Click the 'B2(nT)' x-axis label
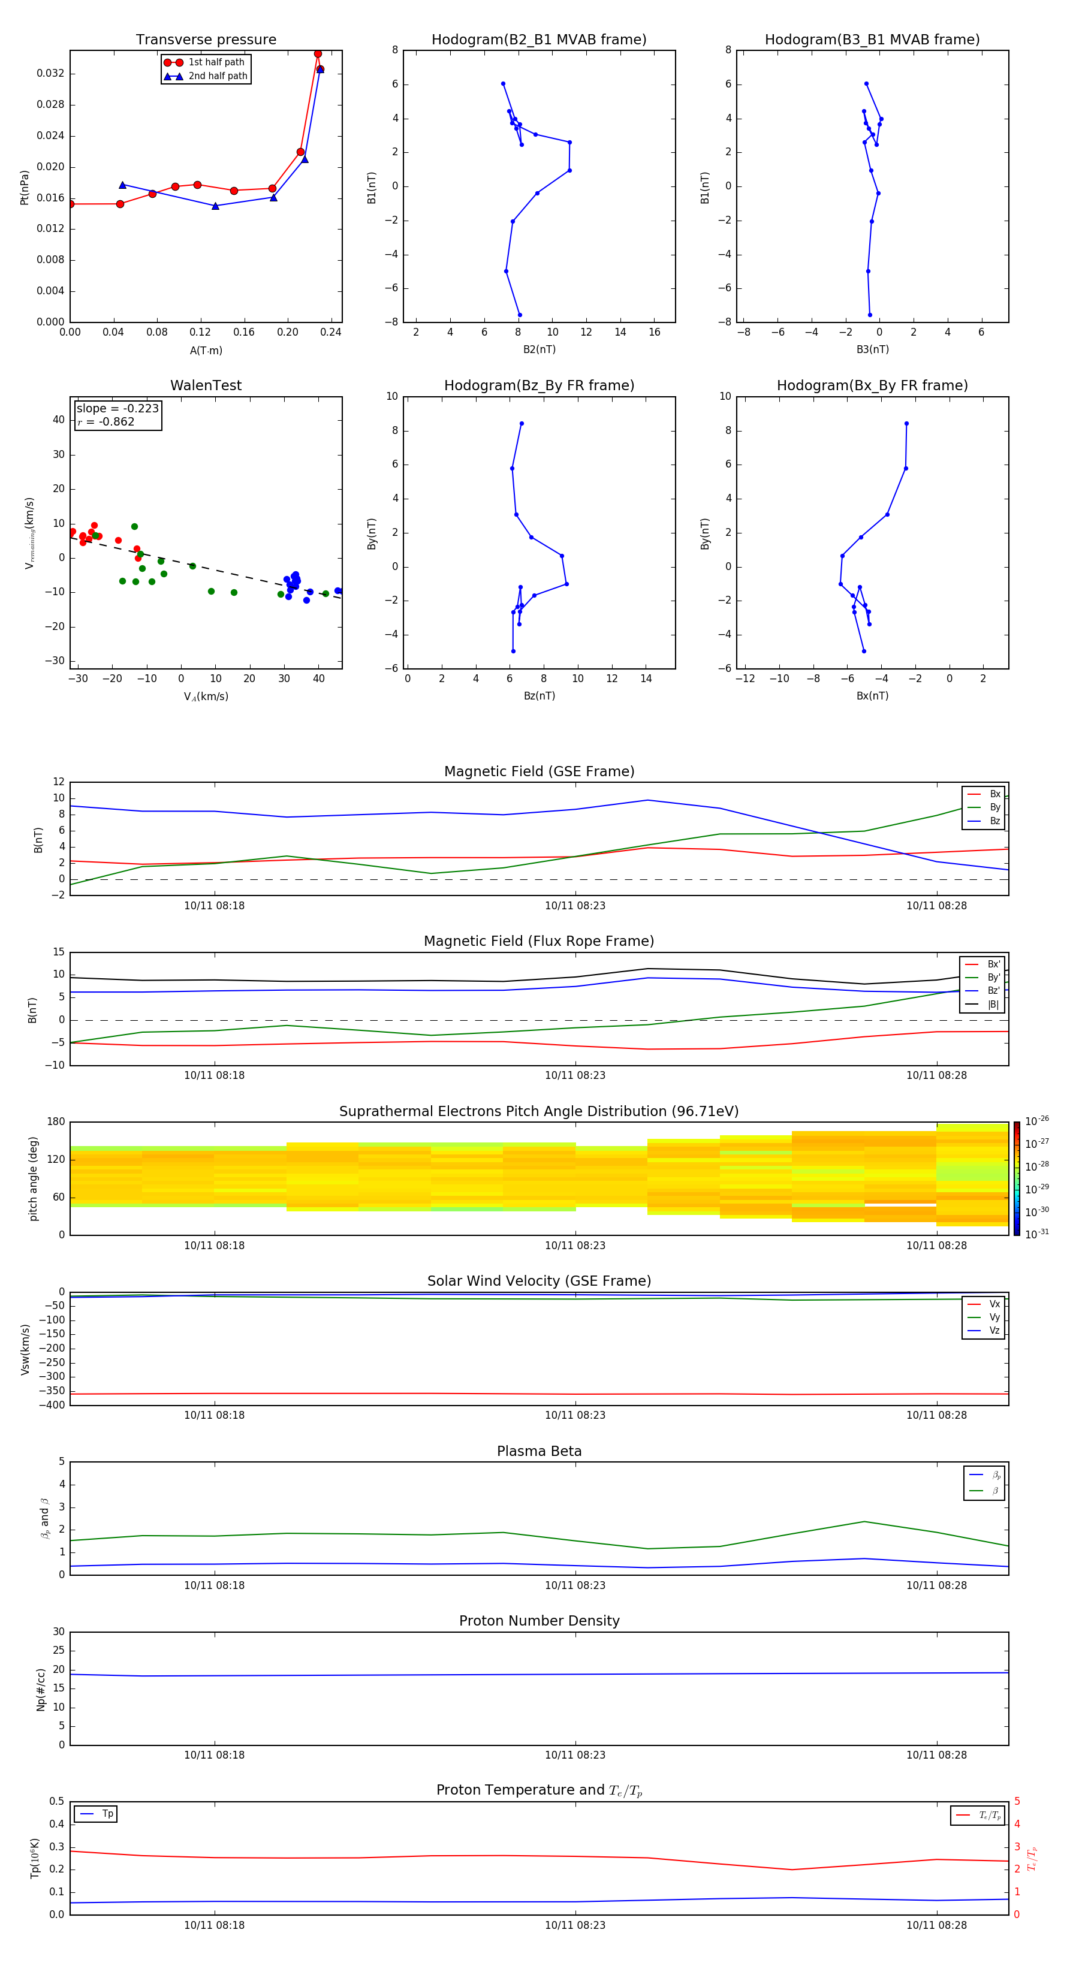The image size is (1079, 1978). pos(539,350)
